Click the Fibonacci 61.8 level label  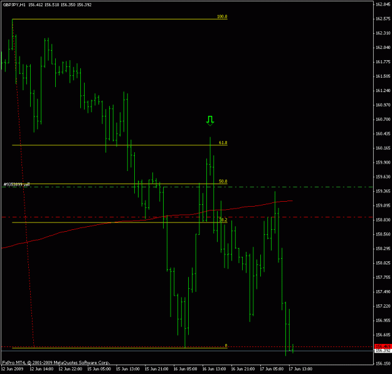pyautogui.click(x=223, y=143)
